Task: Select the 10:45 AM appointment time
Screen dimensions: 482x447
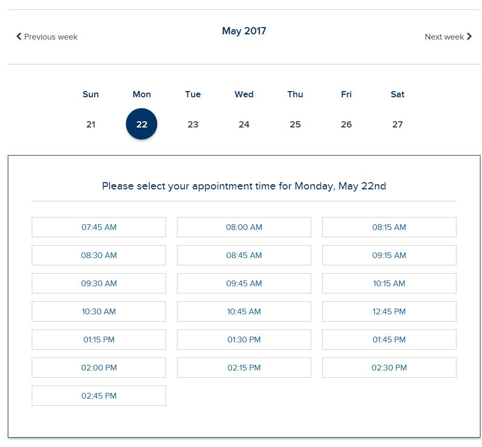Action: 244,312
